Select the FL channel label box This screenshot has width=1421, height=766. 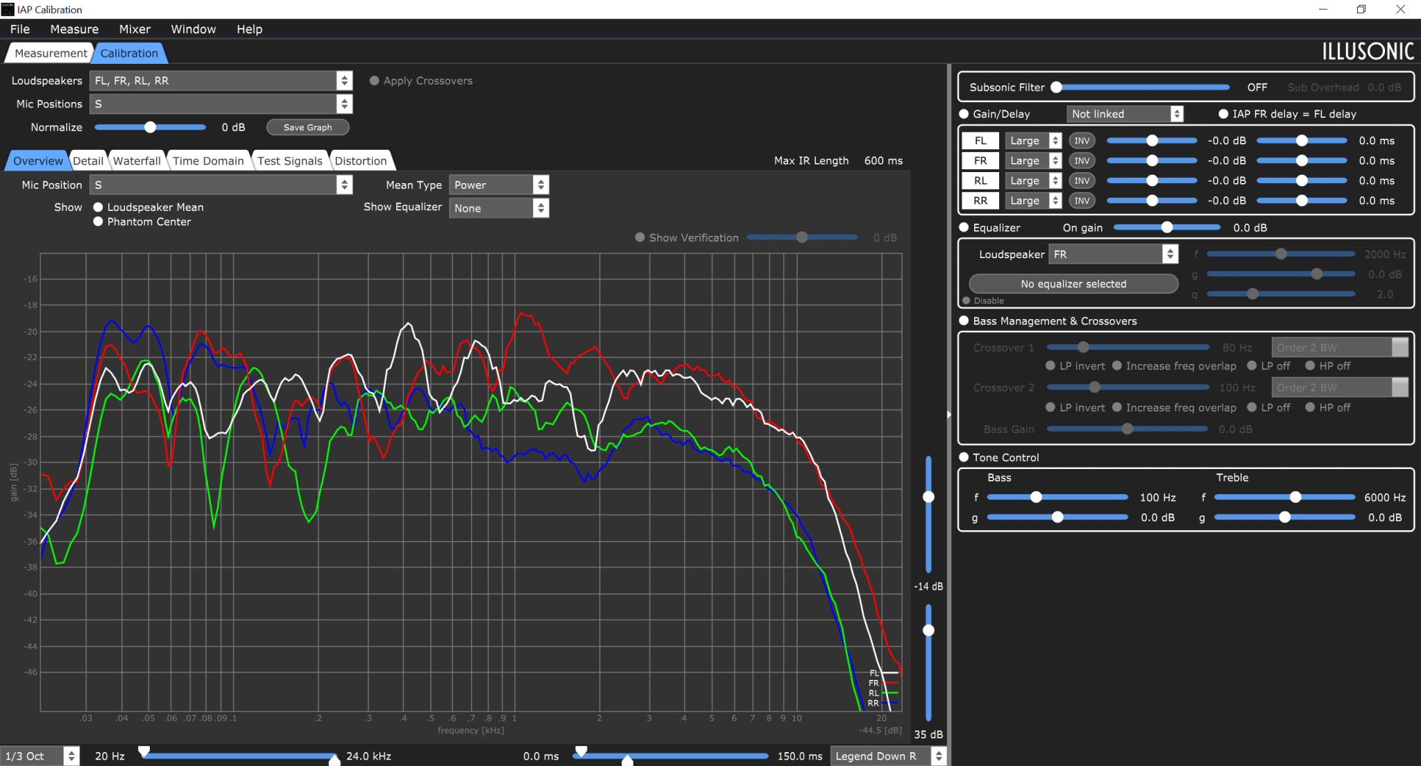click(x=980, y=141)
